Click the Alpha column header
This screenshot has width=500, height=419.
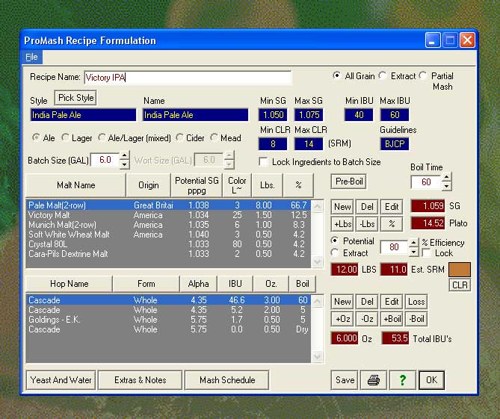click(x=198, y=284)
